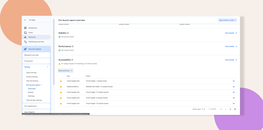The height and width of the screenshot is (130, 263).
Task: Click the help icon next to Stability
Action: pos(68,33)
